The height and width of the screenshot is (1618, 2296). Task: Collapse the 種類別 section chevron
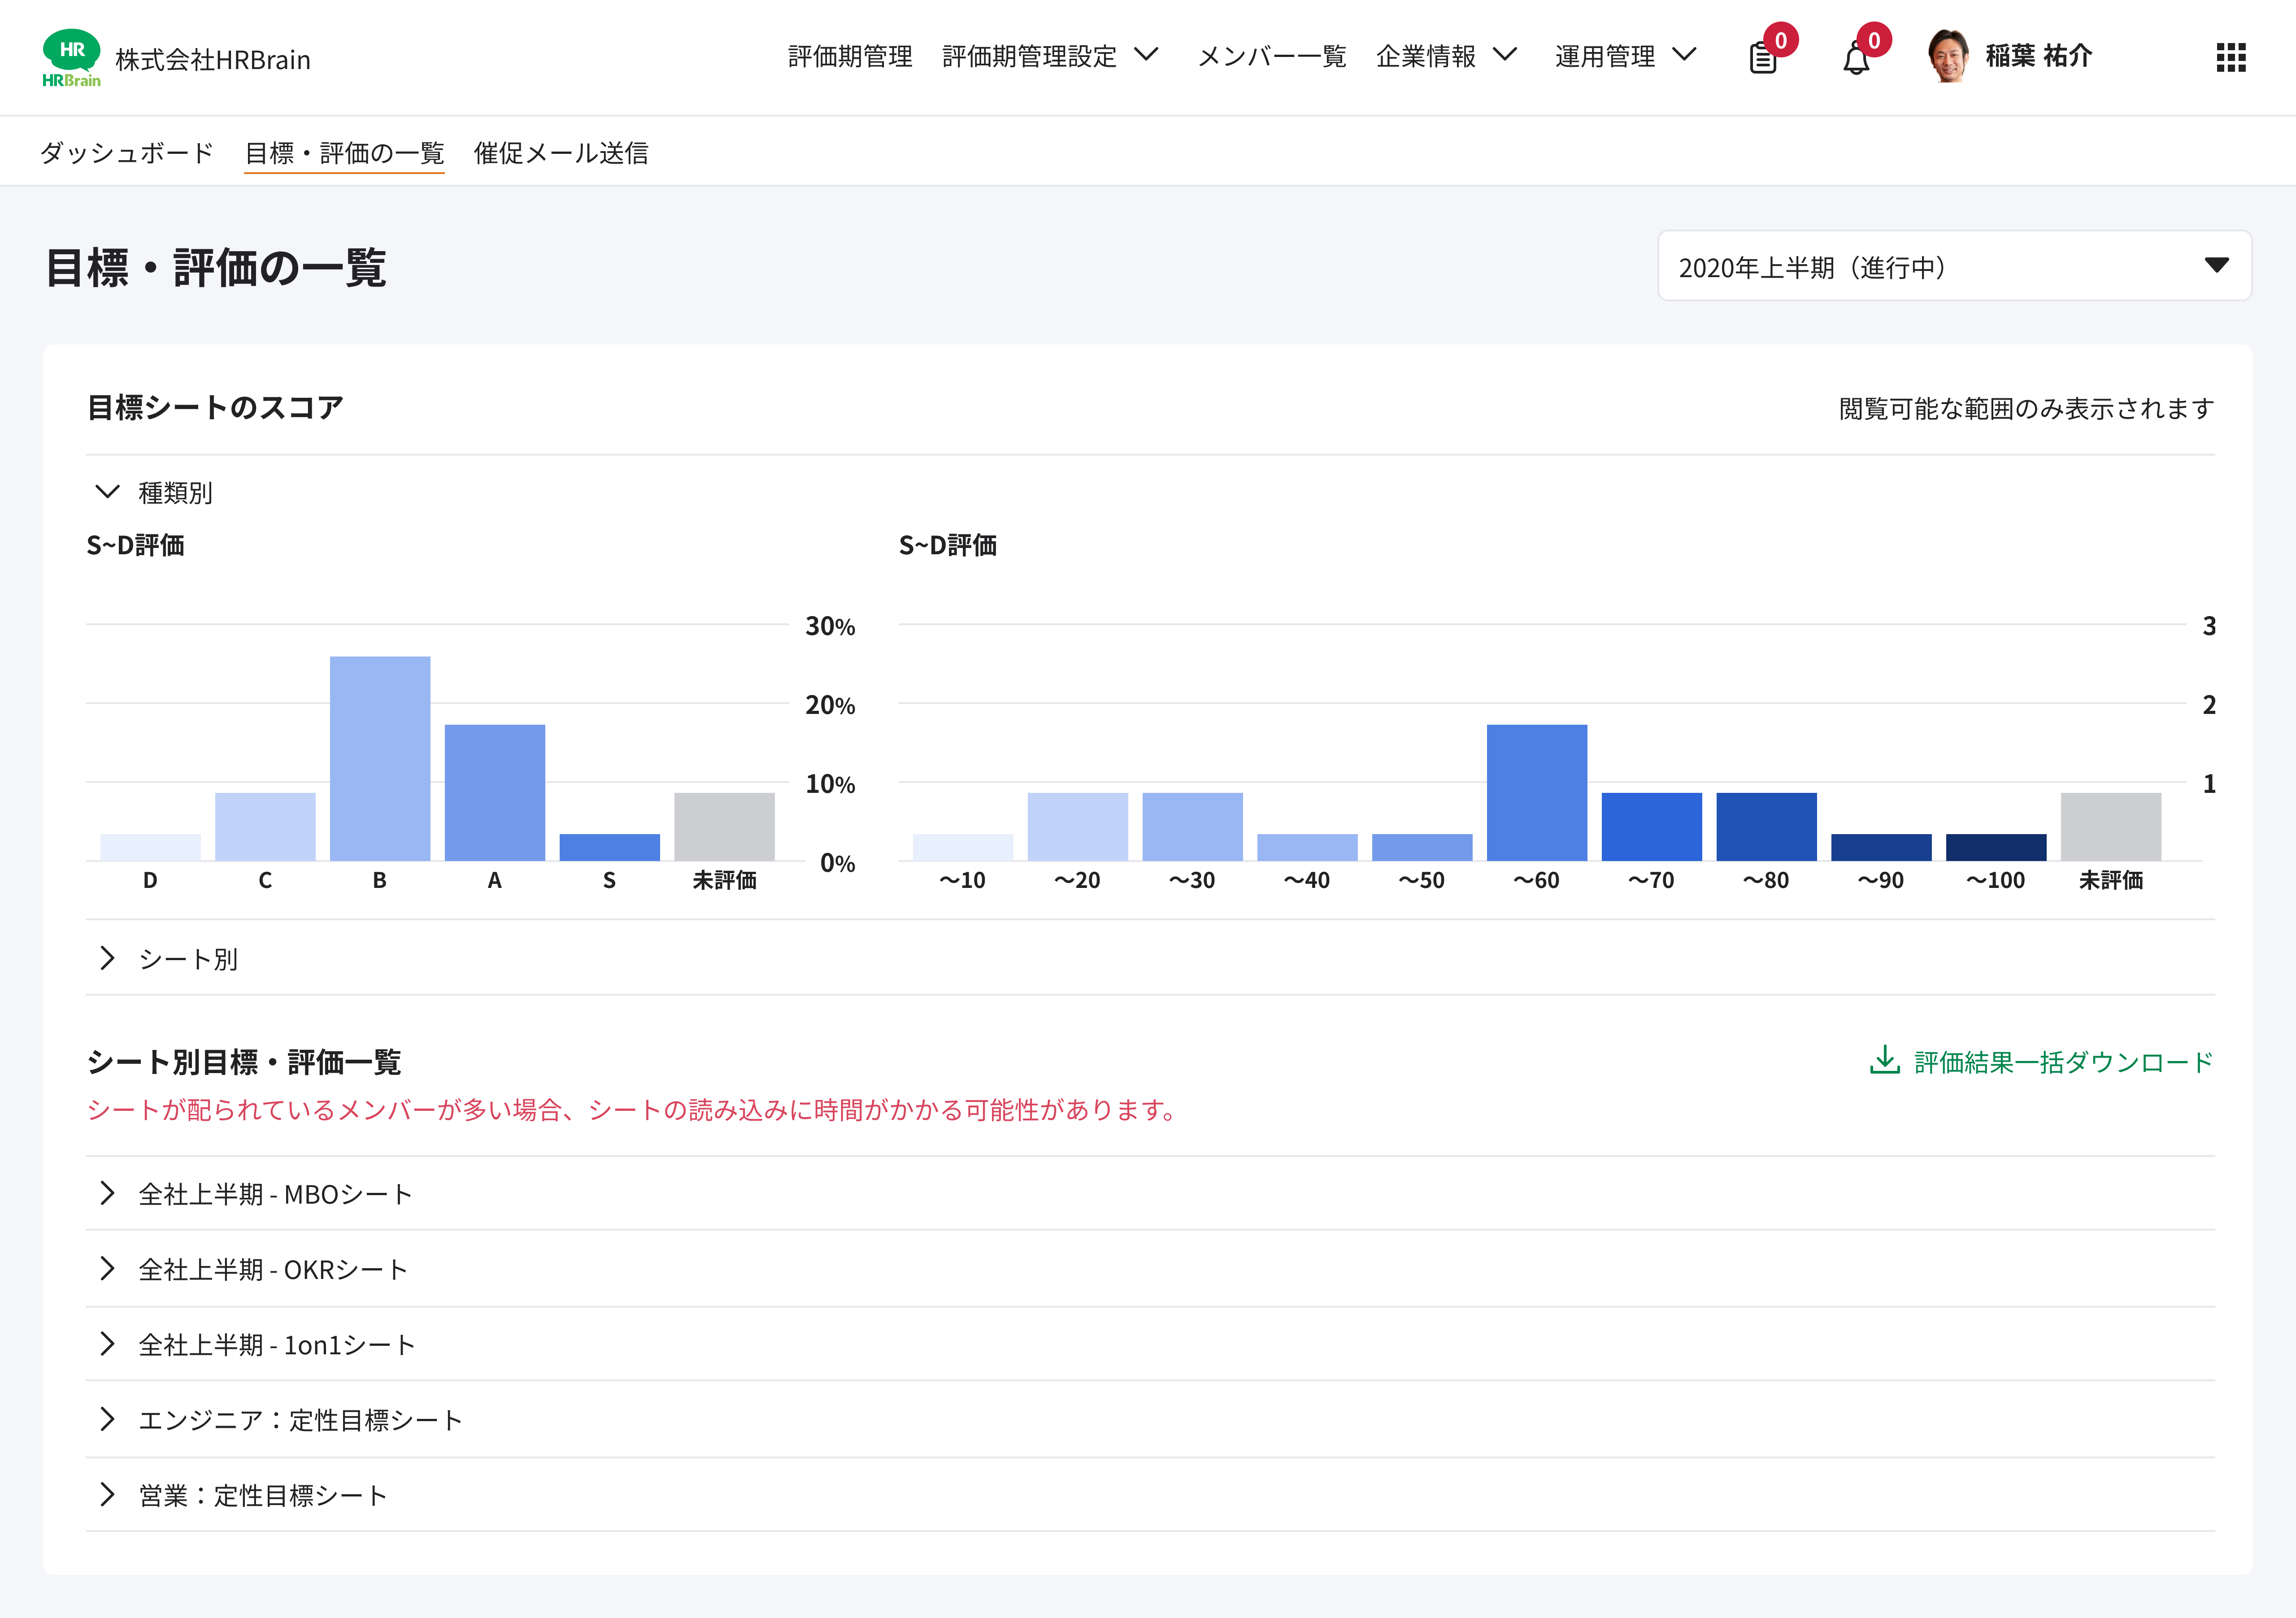click(x=107, y=492)
